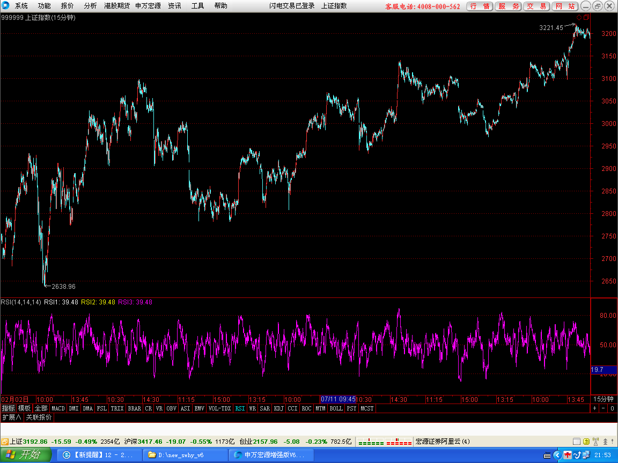Switch indicator to KDJ
This screenshot has width=618, height=463.
278,408
